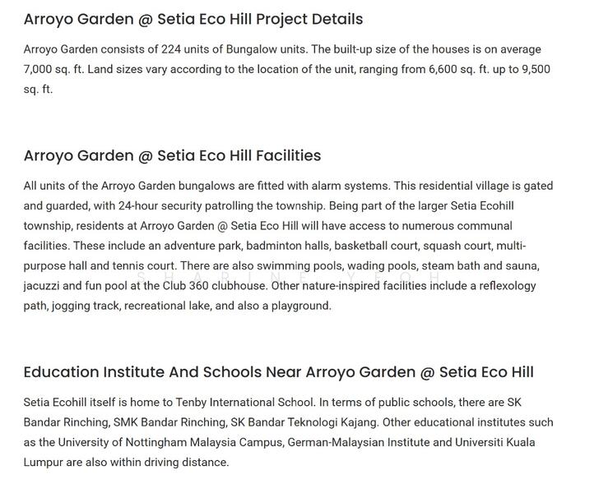Click the text "224 units of Bungalow units"
This screenshot has height=493, width=594.
point(225,50)
